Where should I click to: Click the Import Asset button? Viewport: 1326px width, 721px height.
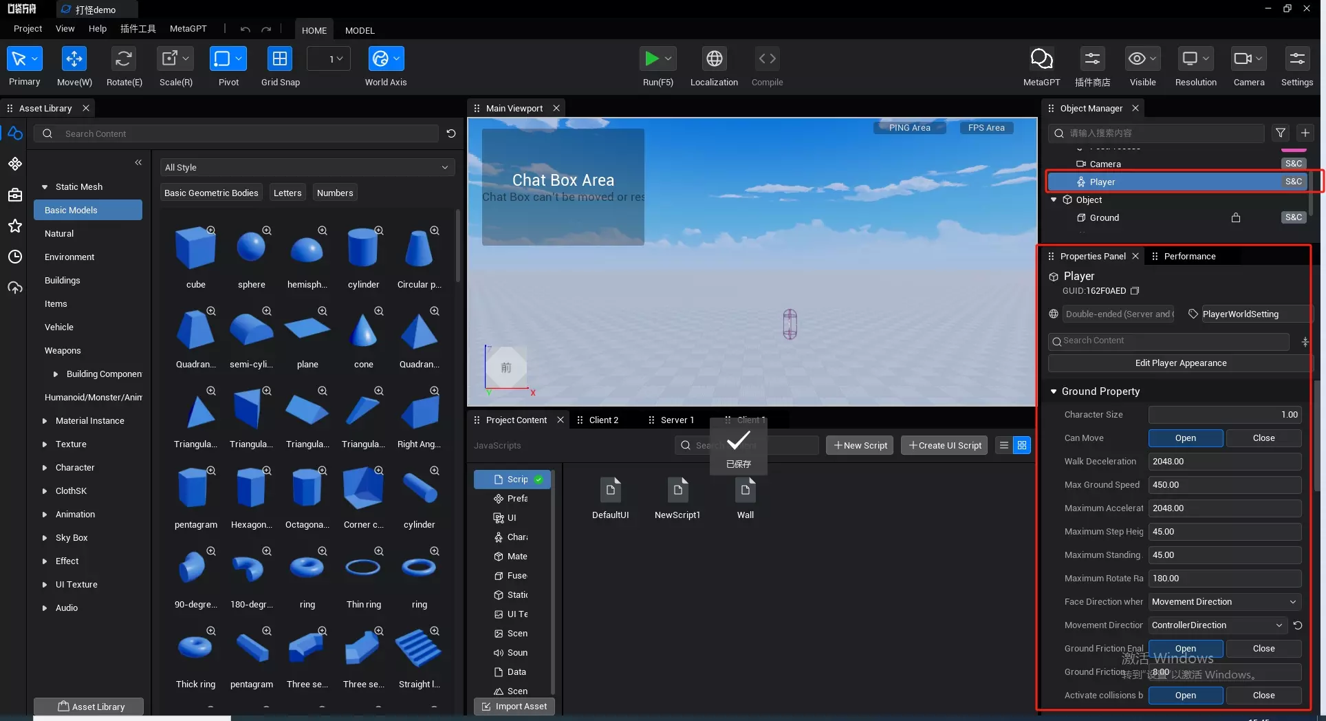point(514,707)
